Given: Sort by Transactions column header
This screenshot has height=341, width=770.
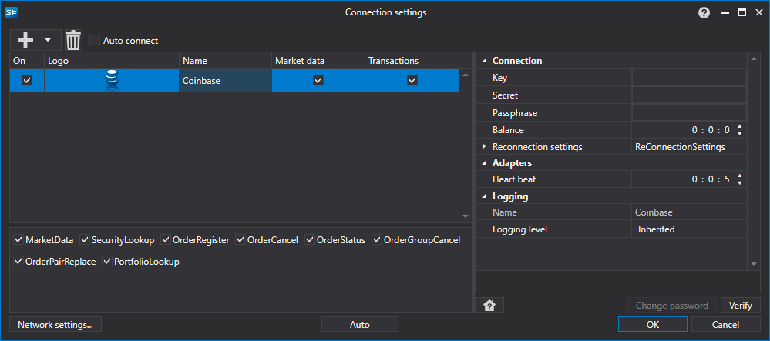Looking at the screenshot, I should coord(412,61).
